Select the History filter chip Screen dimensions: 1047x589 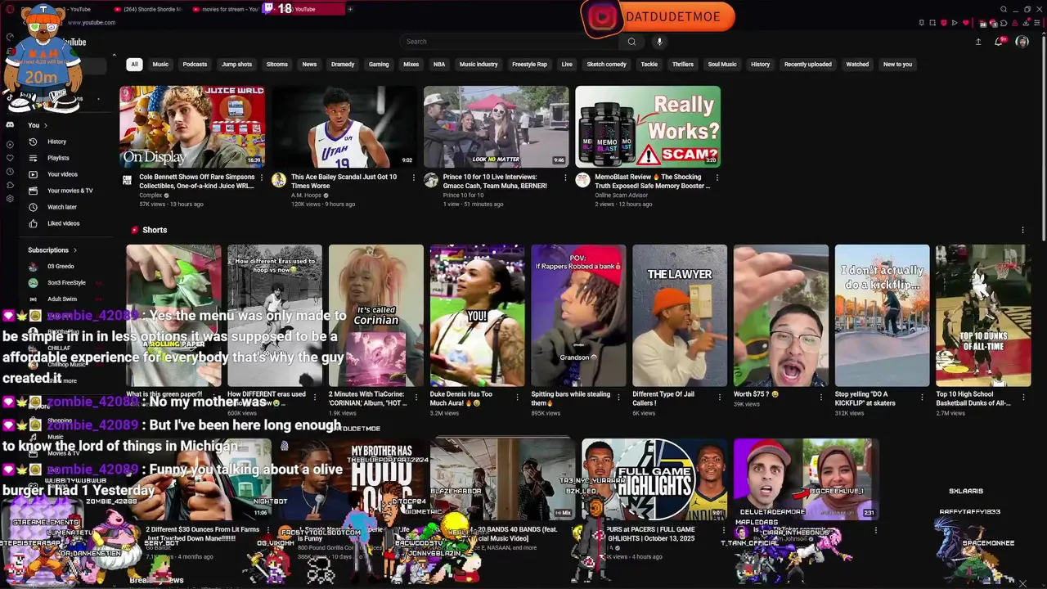tap(760, 64)
